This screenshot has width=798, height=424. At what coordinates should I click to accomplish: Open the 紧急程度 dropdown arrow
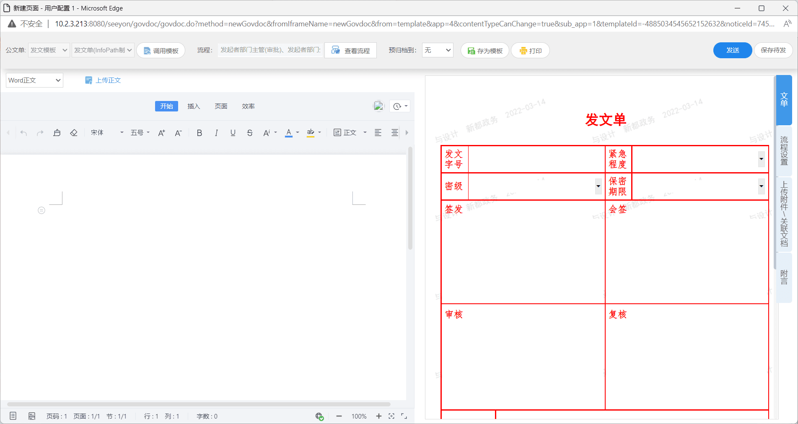(762, 159)
